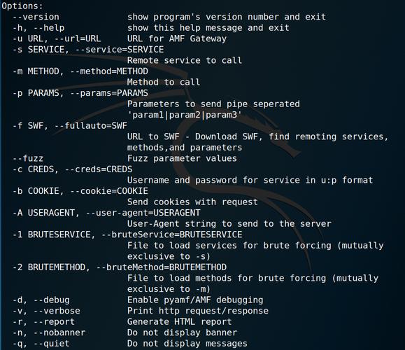The image size is (405, 350).
Task: Click the --method=METHOD option
Action: 109,71
